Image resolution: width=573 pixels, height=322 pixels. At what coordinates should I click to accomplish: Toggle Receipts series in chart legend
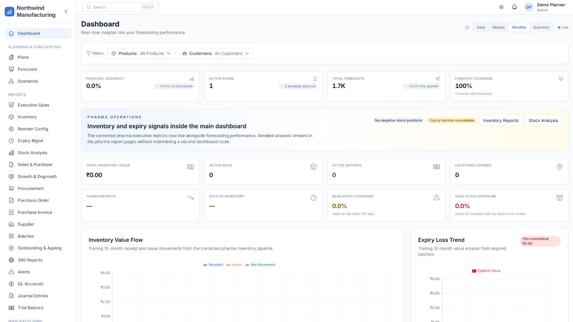(213, 265)
